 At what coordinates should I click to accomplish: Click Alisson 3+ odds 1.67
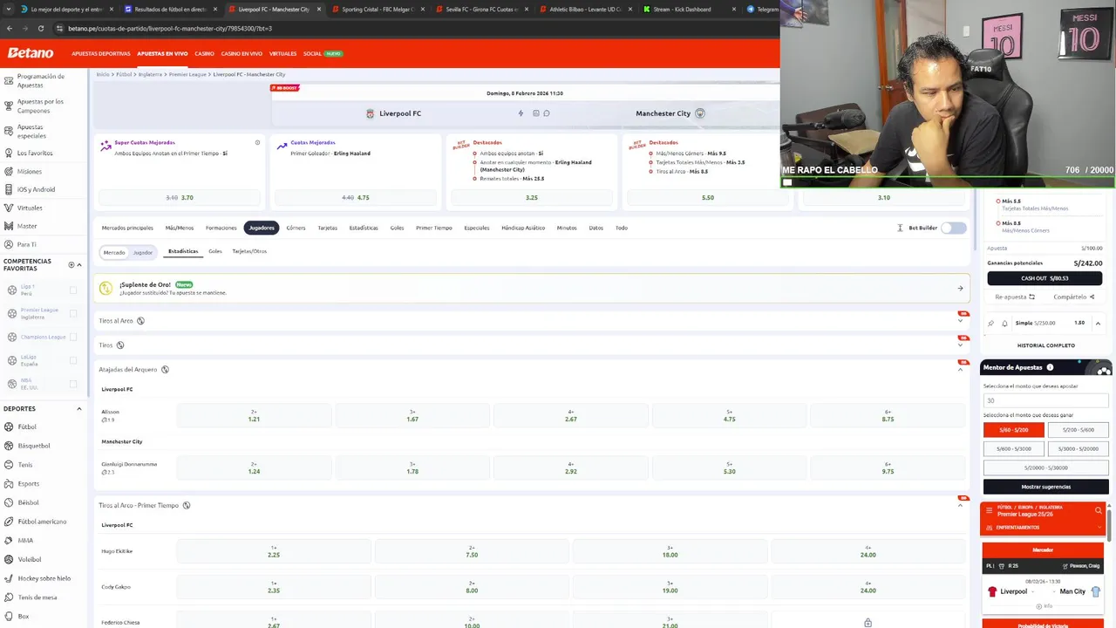(412, 416)
